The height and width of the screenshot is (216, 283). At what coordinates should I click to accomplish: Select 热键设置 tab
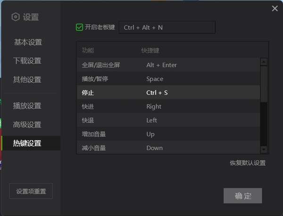tap(27, 144)
